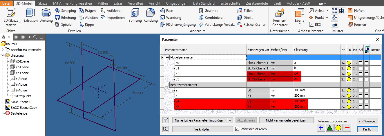Click the Verdickung/ Versatz tool
384x136 pixels.
[217, 25]
